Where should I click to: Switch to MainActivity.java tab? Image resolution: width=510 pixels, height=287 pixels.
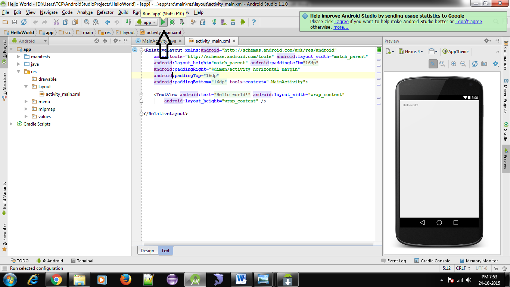pyautogui.click(x=159, y=41)
